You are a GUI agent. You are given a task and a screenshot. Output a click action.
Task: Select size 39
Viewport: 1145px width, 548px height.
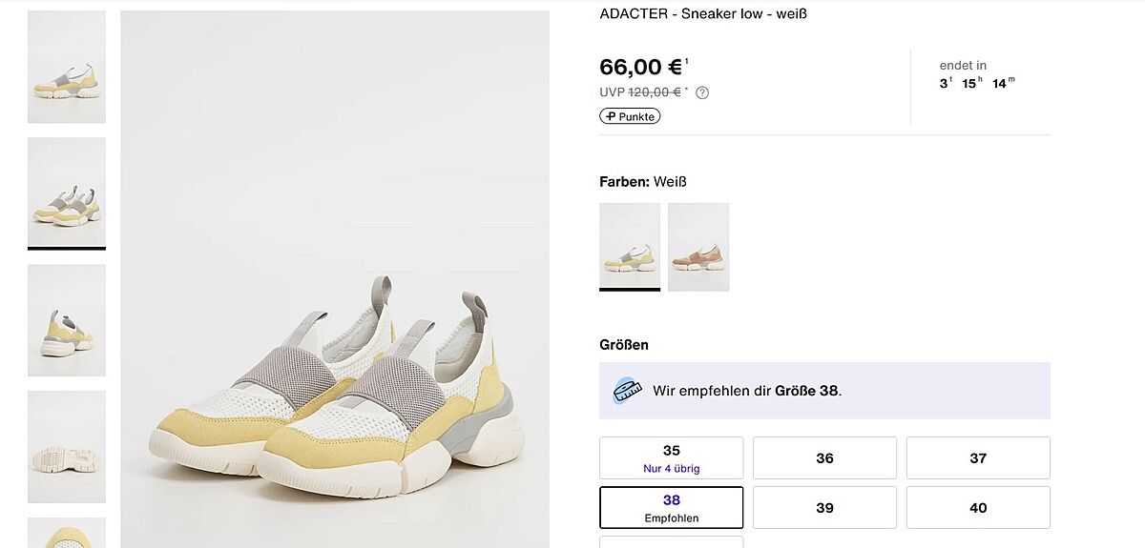[x=824, y=507]
